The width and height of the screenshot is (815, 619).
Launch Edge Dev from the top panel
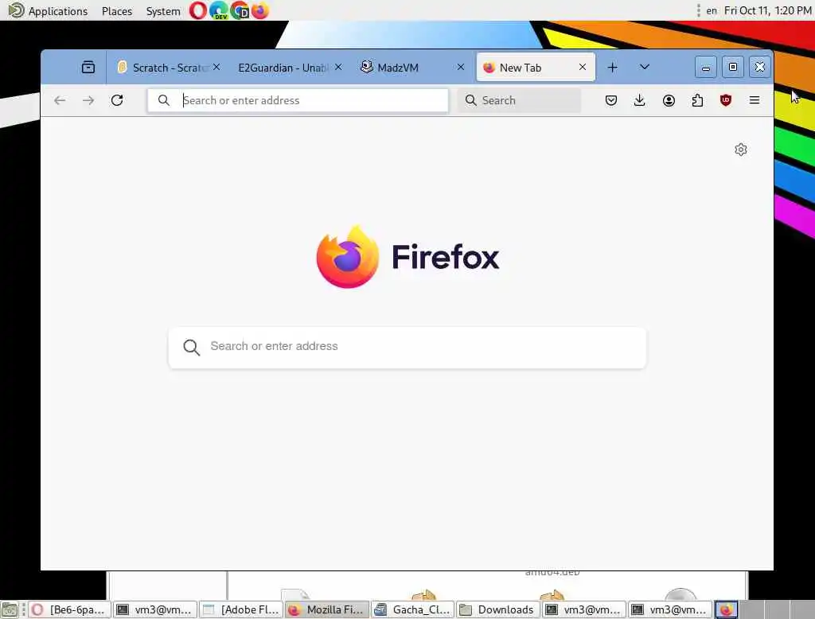tap(219, 10)
